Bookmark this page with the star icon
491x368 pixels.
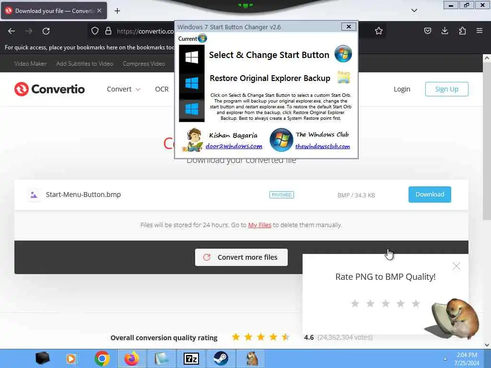[379, 31]
